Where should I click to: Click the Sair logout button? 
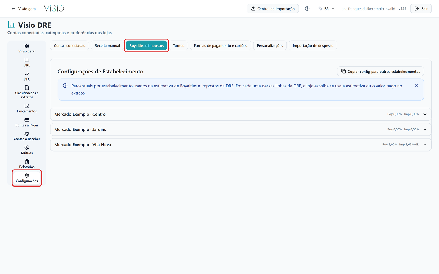(x=421, y=9)
